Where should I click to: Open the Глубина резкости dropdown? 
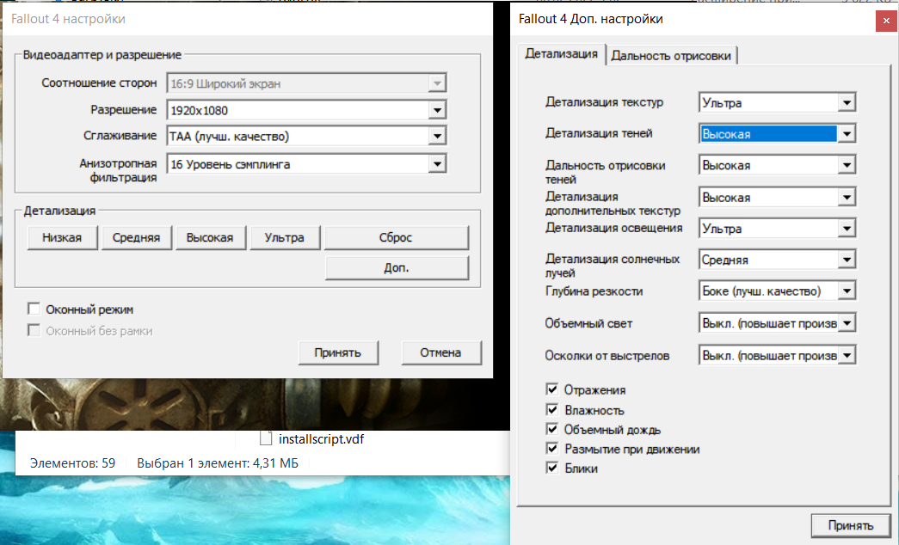coord(847,291)
